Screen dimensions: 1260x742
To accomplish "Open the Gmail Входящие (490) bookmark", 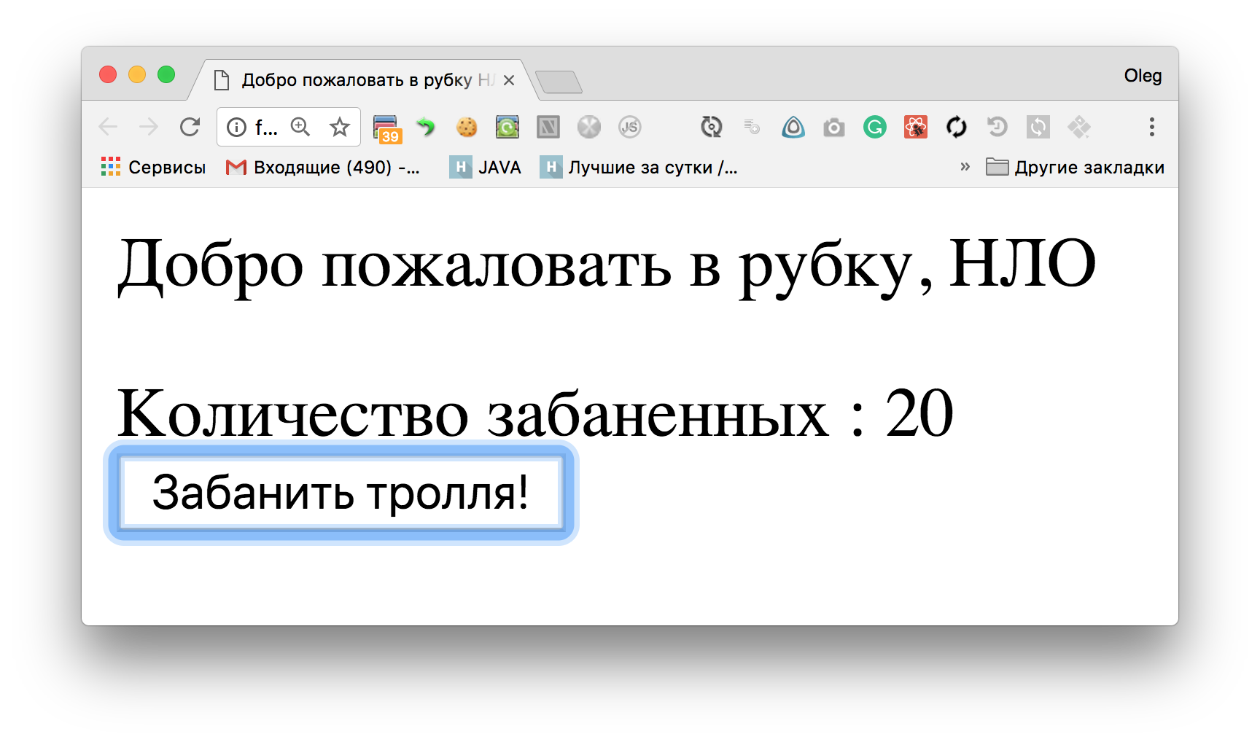I will 322,168.
